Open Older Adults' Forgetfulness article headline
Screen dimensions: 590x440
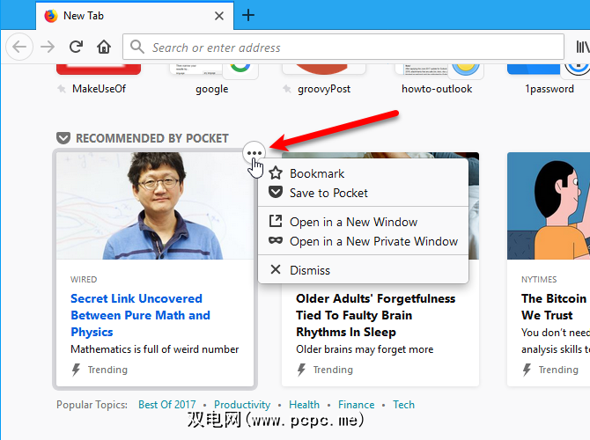pyautogui.click(x=375, y=315)
